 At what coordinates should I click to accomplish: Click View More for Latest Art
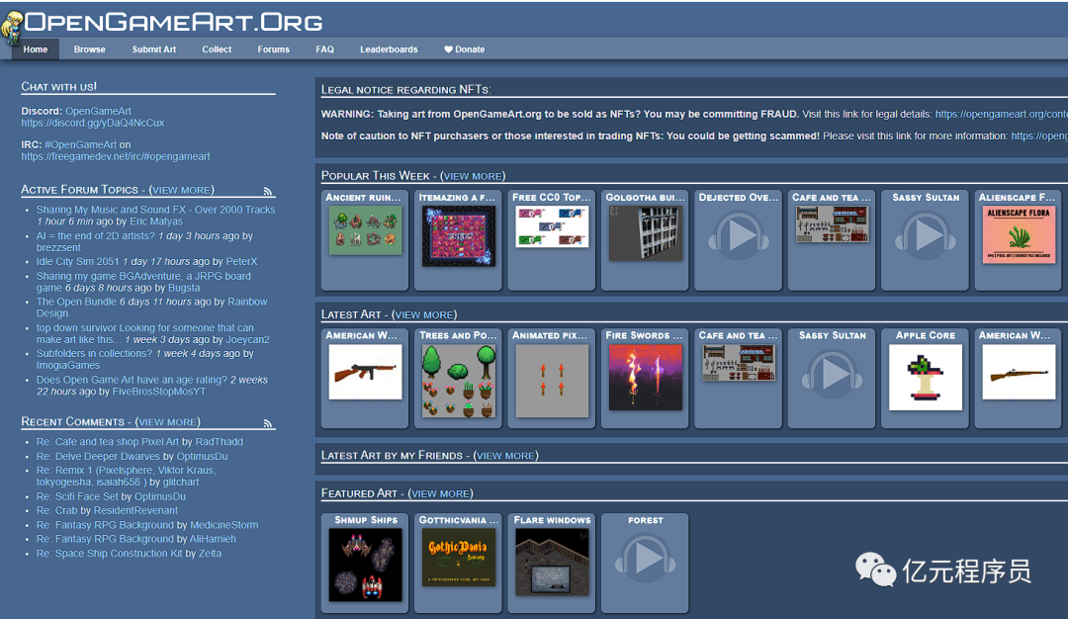[424, 314]
